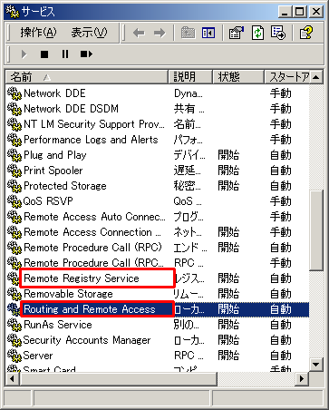329x410 pixels.
Task: Click the Back arrow toolbar icon
Action: 139,33
